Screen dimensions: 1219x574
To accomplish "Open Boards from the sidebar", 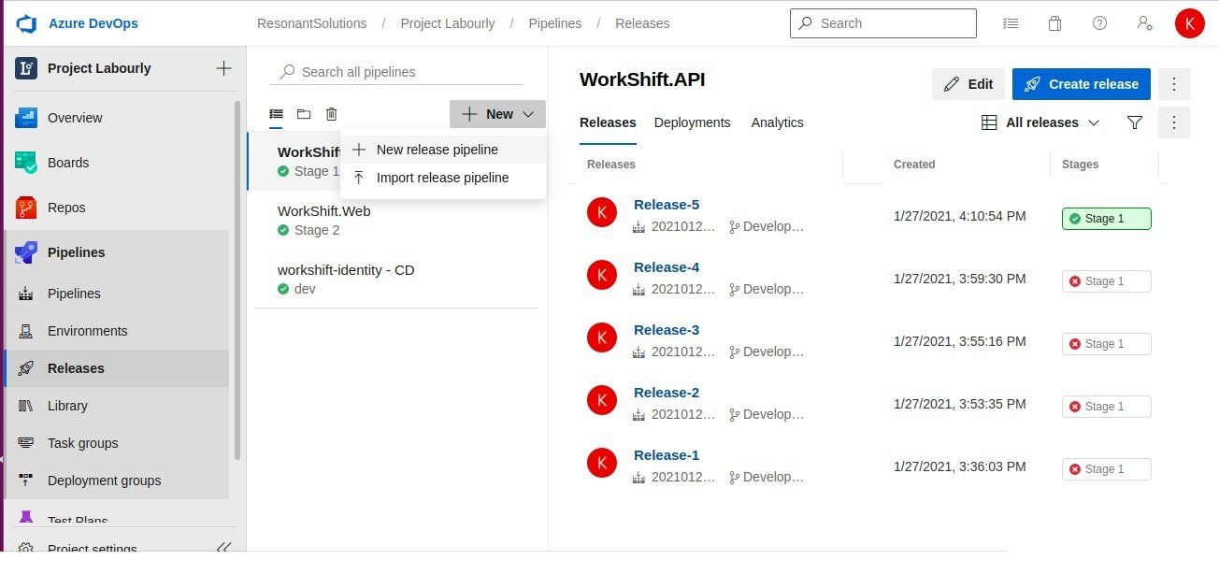I will click(67, 163).
